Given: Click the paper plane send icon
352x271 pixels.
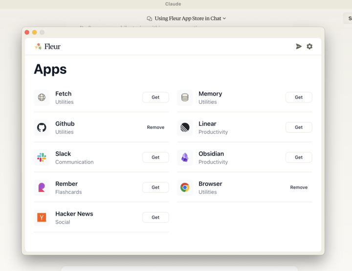Looking at the screenshot, I should pyautogui.click(x=299, y=47).
